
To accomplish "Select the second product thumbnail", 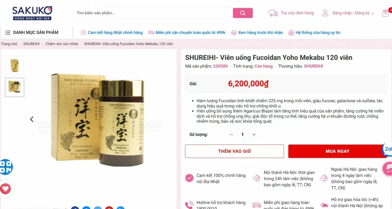I will [14, 87].
